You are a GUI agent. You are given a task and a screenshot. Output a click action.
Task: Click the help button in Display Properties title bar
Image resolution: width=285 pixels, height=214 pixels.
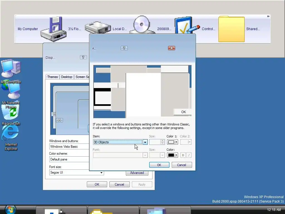83,57
